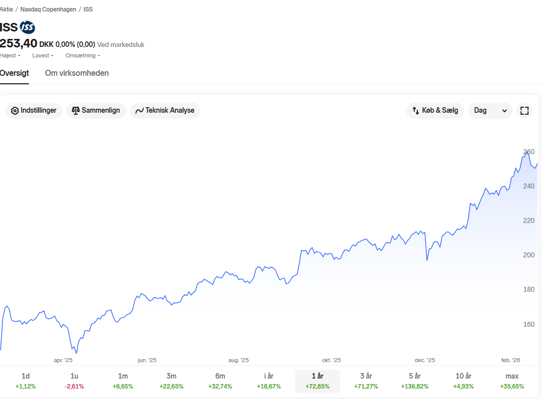542x399 pixels.
Task: Select the i år time range
Action: pyautogui.click(x=269, y=381)
